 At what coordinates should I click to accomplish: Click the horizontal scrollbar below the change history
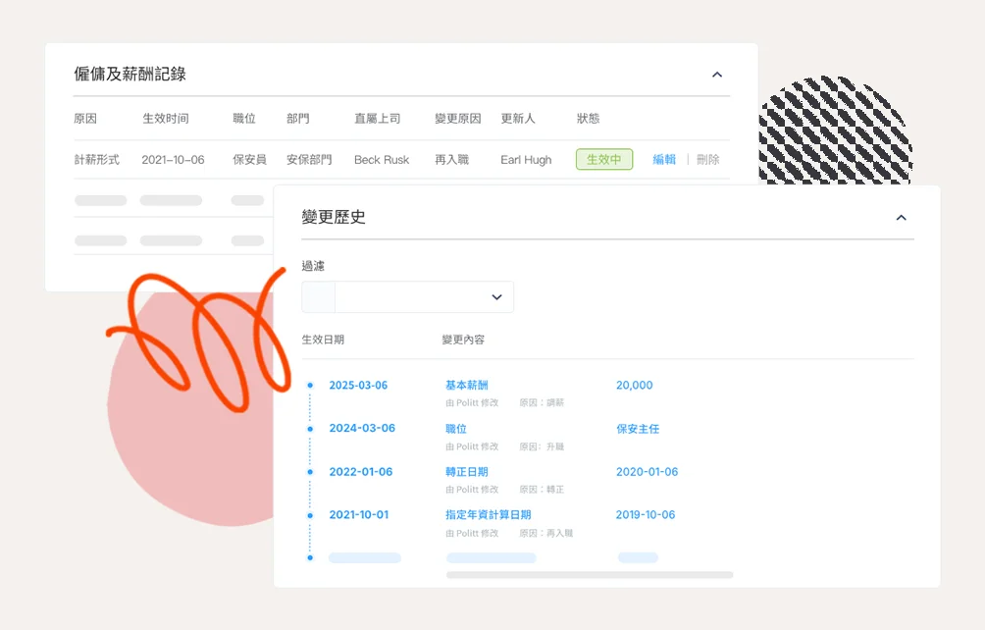589,574
